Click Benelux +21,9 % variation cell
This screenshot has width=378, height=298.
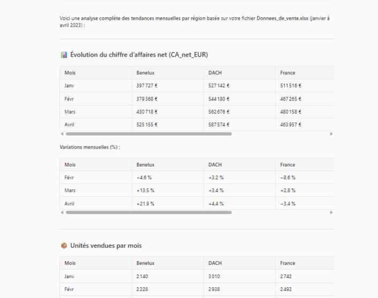(x=146, y=204)
